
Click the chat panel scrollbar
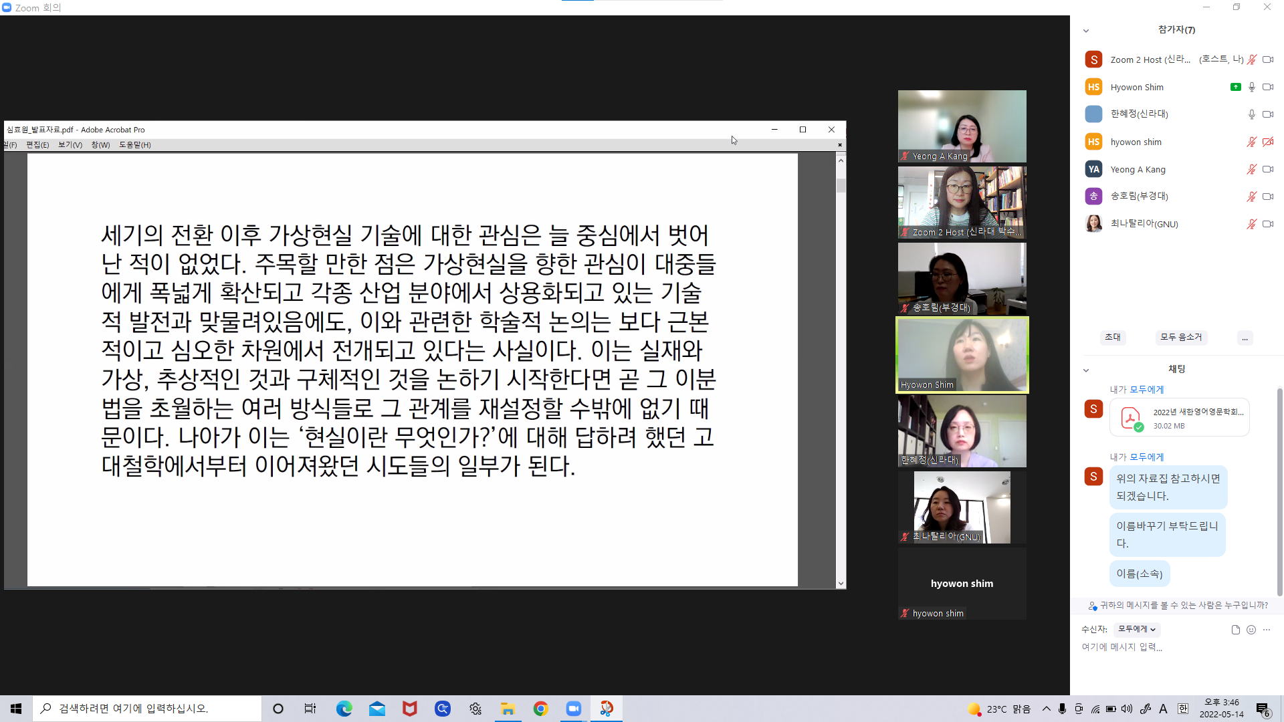point(1279,491)
